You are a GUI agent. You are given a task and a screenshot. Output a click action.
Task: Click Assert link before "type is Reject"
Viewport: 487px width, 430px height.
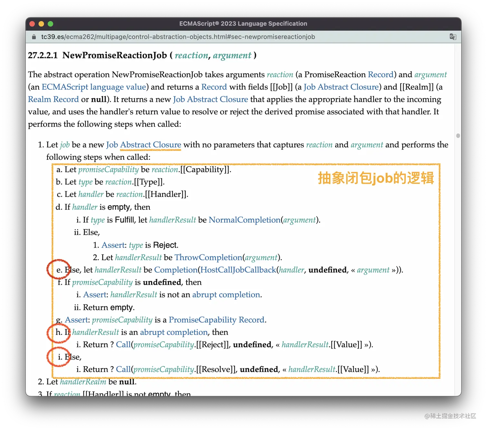[113, 245]
